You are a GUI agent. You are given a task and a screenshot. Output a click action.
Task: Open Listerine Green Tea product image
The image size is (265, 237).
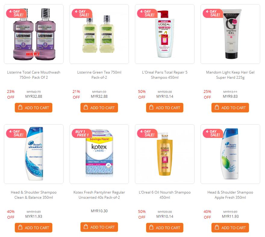point(99,34)
